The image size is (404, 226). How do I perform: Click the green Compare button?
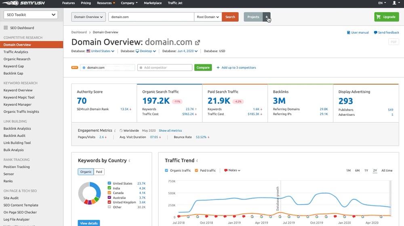(x=203, y=67)
